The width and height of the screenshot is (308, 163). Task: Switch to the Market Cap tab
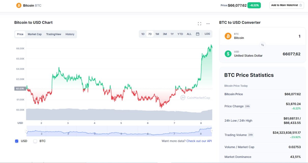click(35, 34)
